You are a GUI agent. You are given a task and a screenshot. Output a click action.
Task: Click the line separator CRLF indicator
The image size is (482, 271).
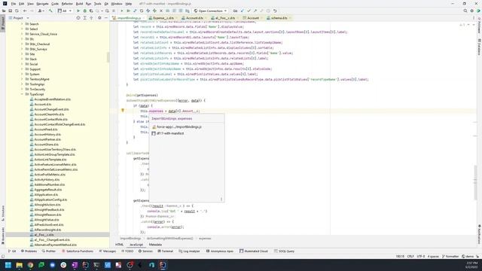(x=410, y=256)
